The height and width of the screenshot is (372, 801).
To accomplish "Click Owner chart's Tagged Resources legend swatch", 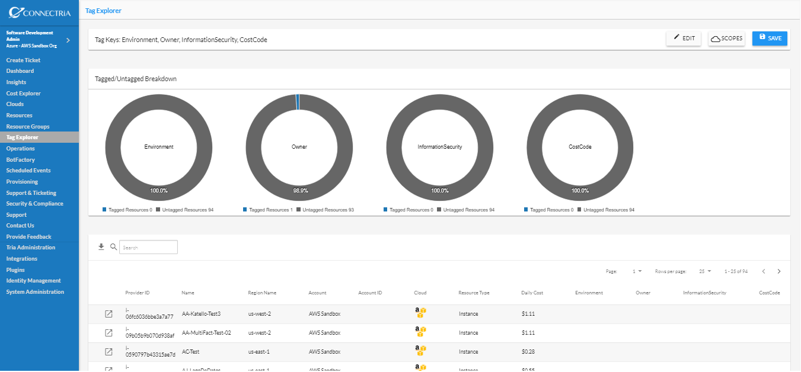I will click(245, 210).
